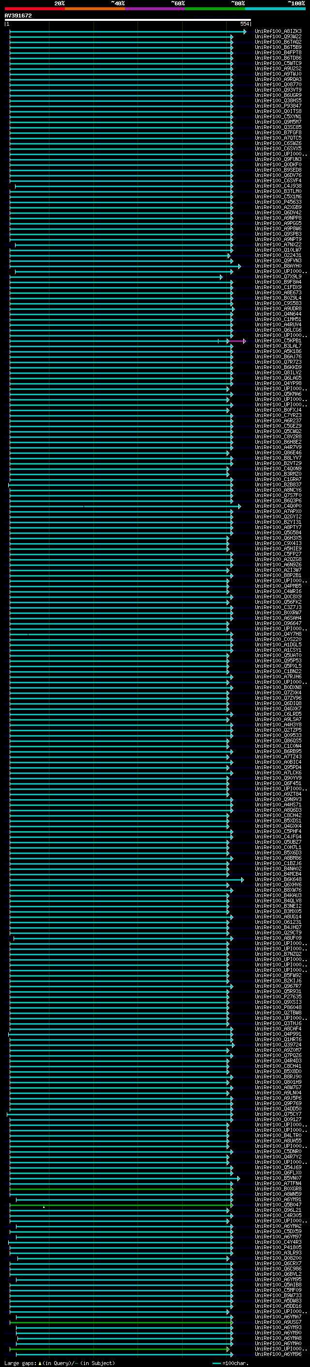Image resolution: width=310 pixels, height=1367 pixels.
Task: Click the green alignment bar for Q5B047
Action: pos(122,1206)
